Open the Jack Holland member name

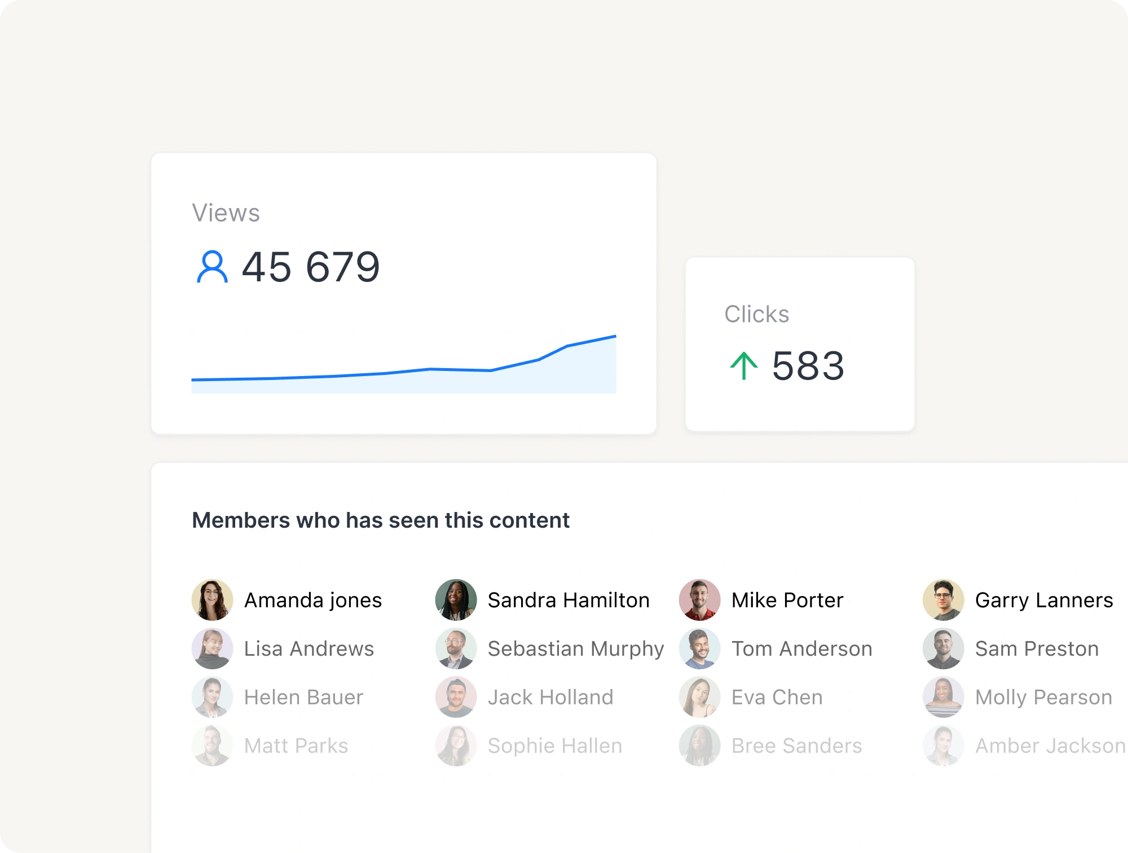(x=550, y=697)
